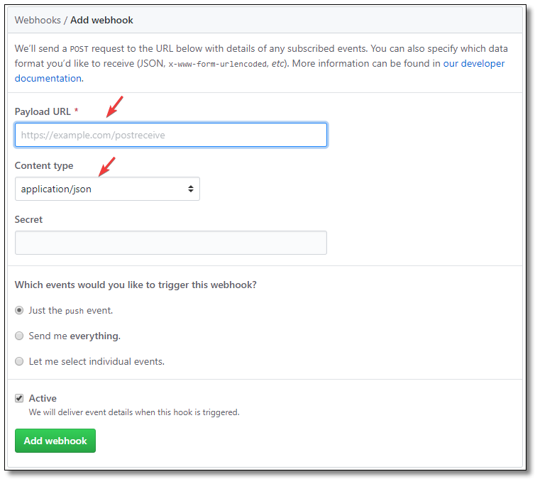Click the red asterisk beside Payload URL
The height and width of the screenshot is (479, 535).
click(x=76, y=111)
